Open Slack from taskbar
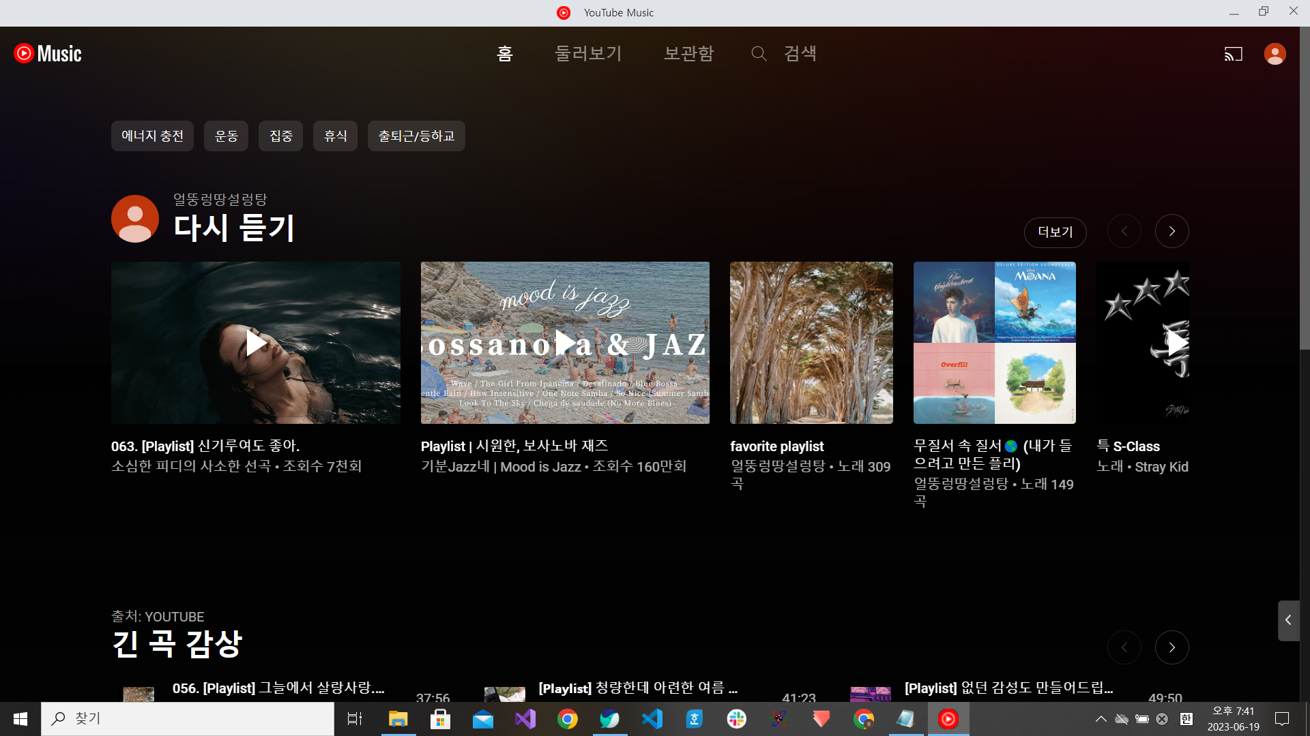Screen dimensions: 1310x736 736,719
